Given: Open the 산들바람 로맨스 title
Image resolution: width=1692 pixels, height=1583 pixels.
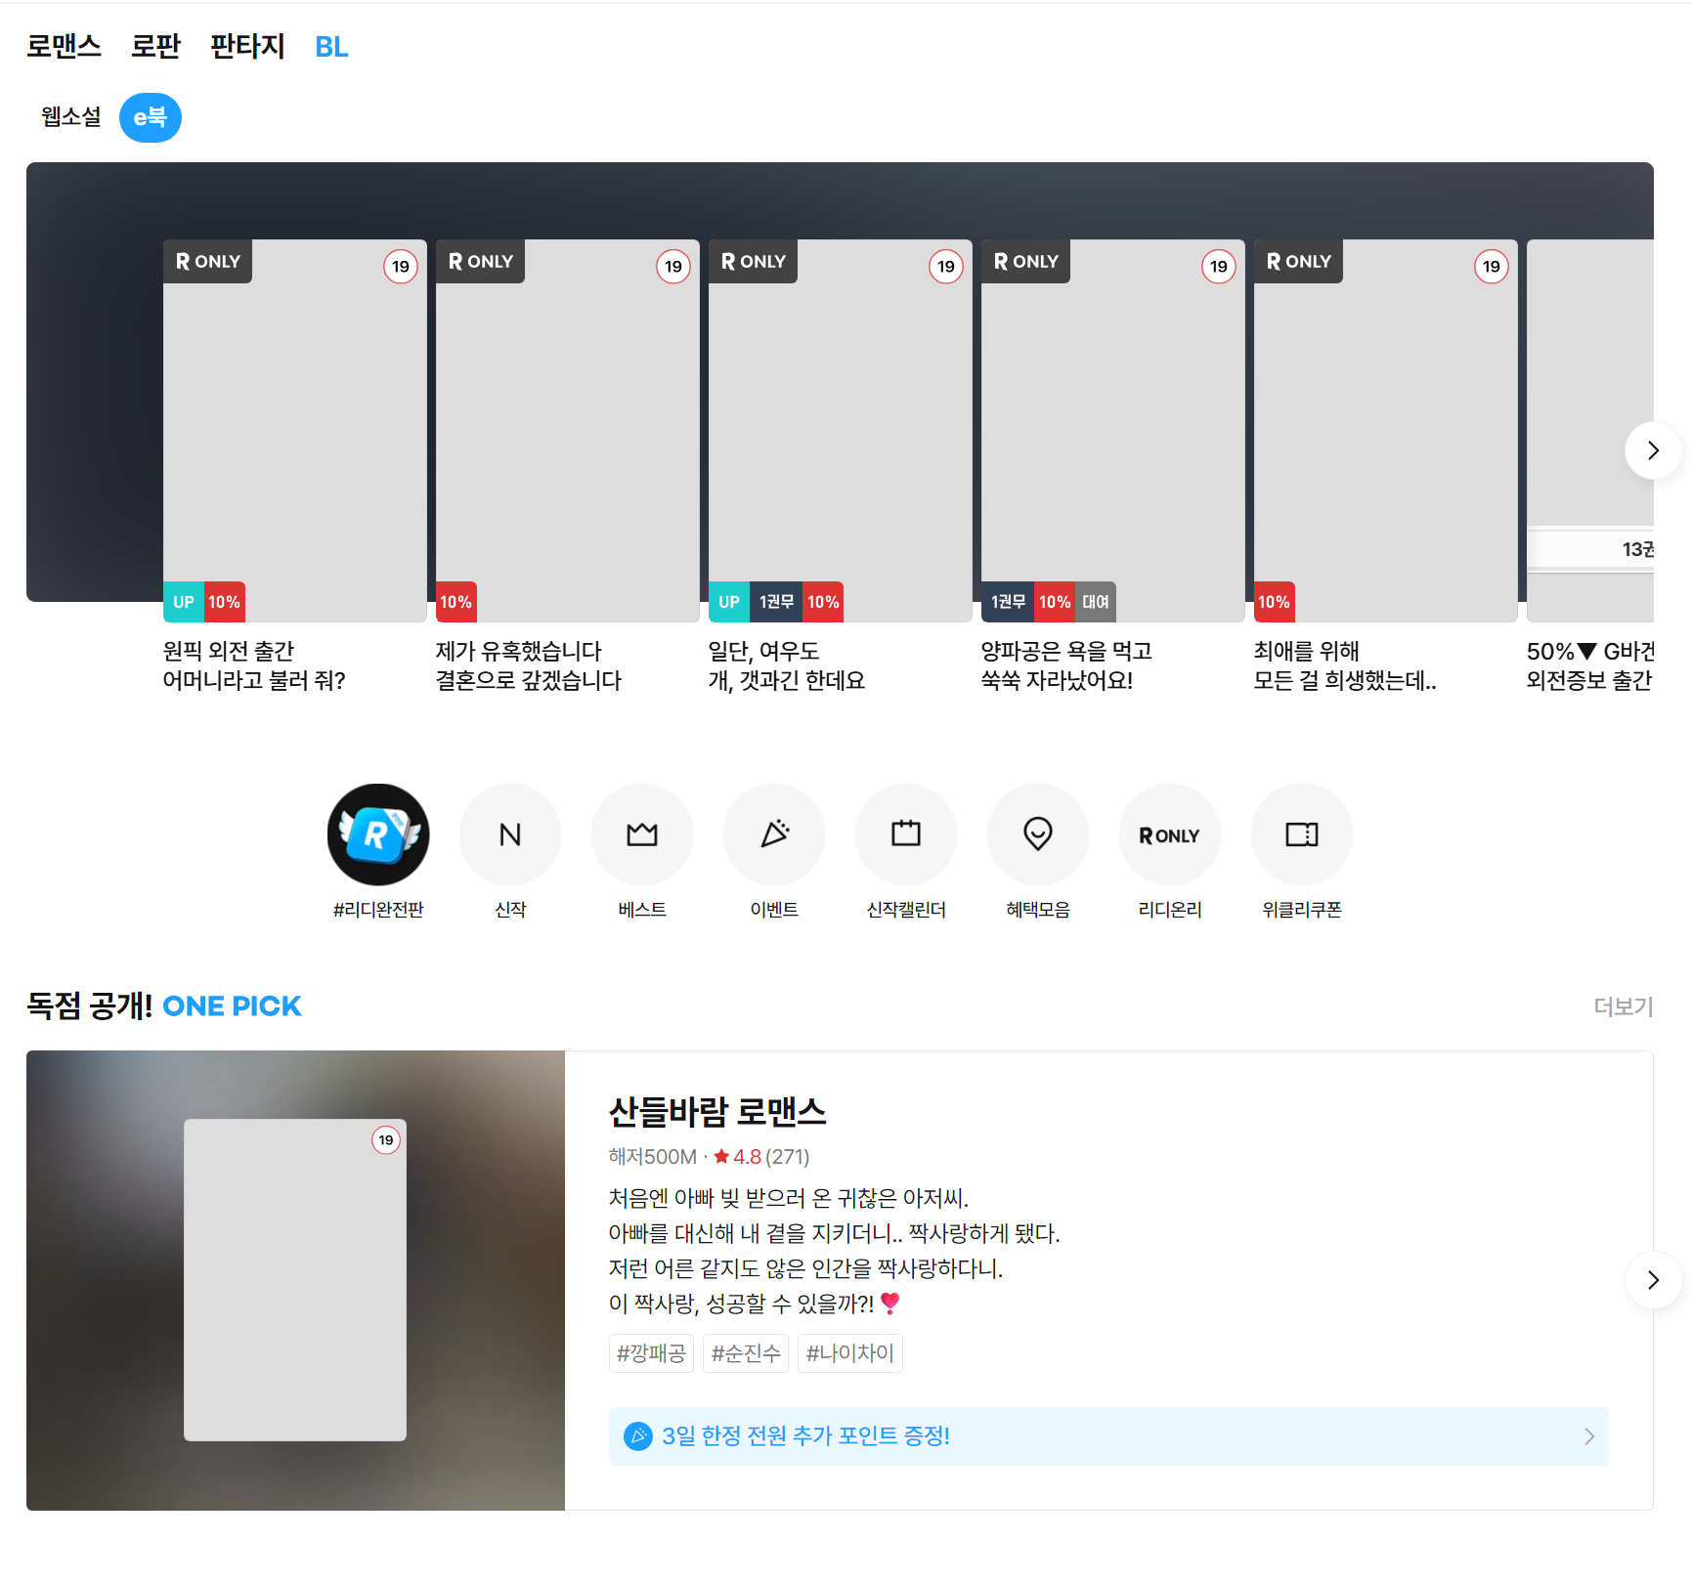Looking at the screenshot, I should (717, 1112).
